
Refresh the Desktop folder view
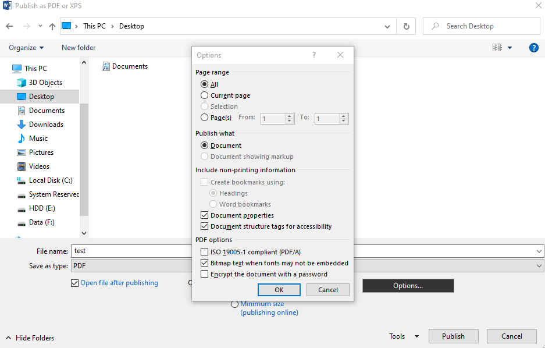point(406,26)
